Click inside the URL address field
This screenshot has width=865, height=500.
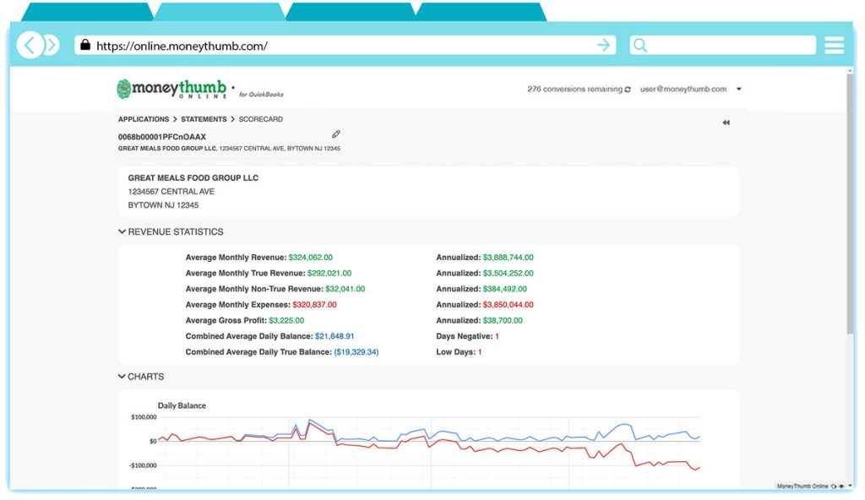point(338,45)
